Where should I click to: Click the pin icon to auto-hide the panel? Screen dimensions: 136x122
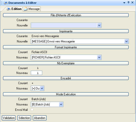129,3
